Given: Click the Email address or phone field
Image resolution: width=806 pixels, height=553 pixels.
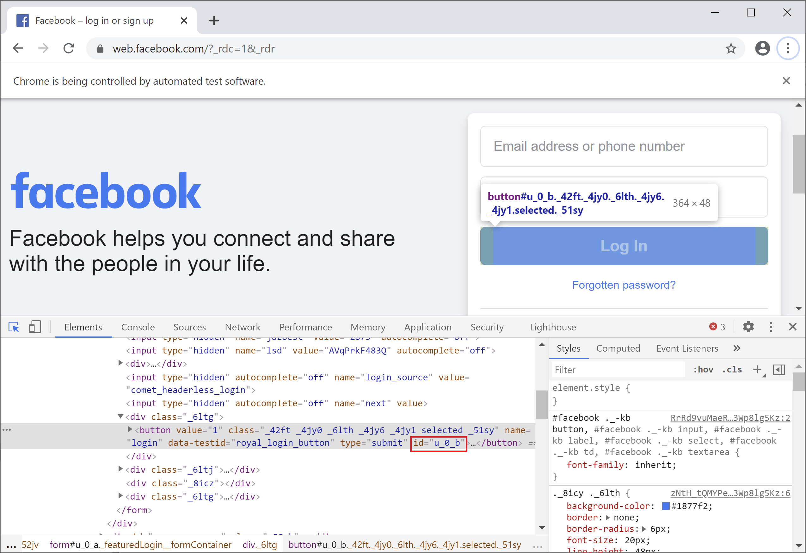Looking at the screenshot, I should point(624,146).
